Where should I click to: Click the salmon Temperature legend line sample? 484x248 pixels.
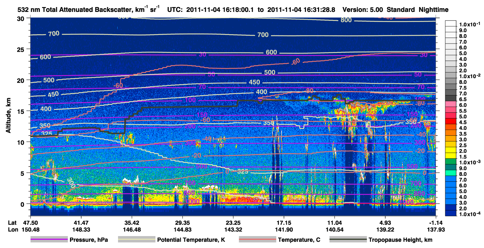257,240
